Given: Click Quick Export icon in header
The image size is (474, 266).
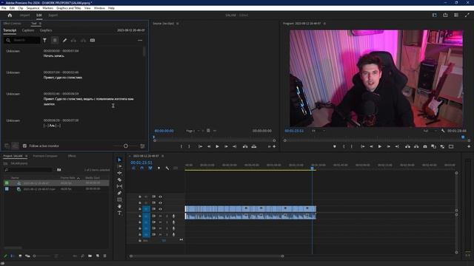Looking at the screenshot, I should pyautogui.click(x=445, y=15).
